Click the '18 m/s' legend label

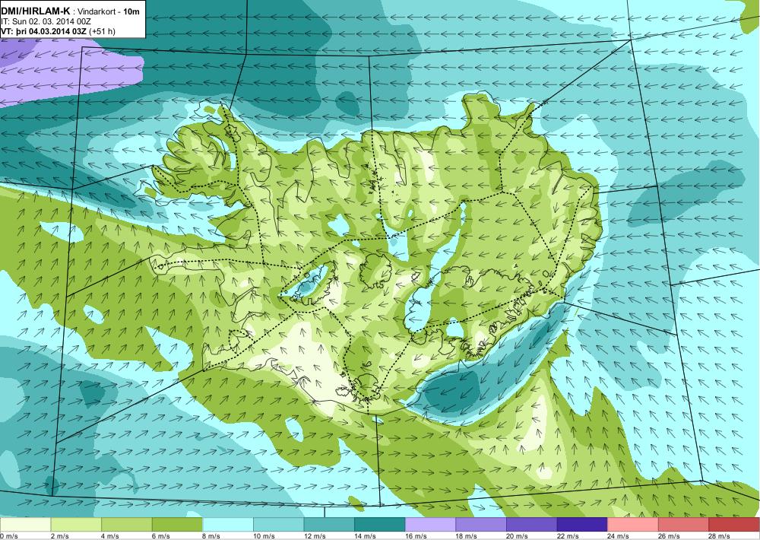tap(467, 535)
